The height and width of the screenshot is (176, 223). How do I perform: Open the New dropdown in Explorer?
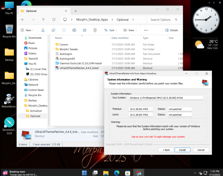pyautogui.click(x=27, y=30)
